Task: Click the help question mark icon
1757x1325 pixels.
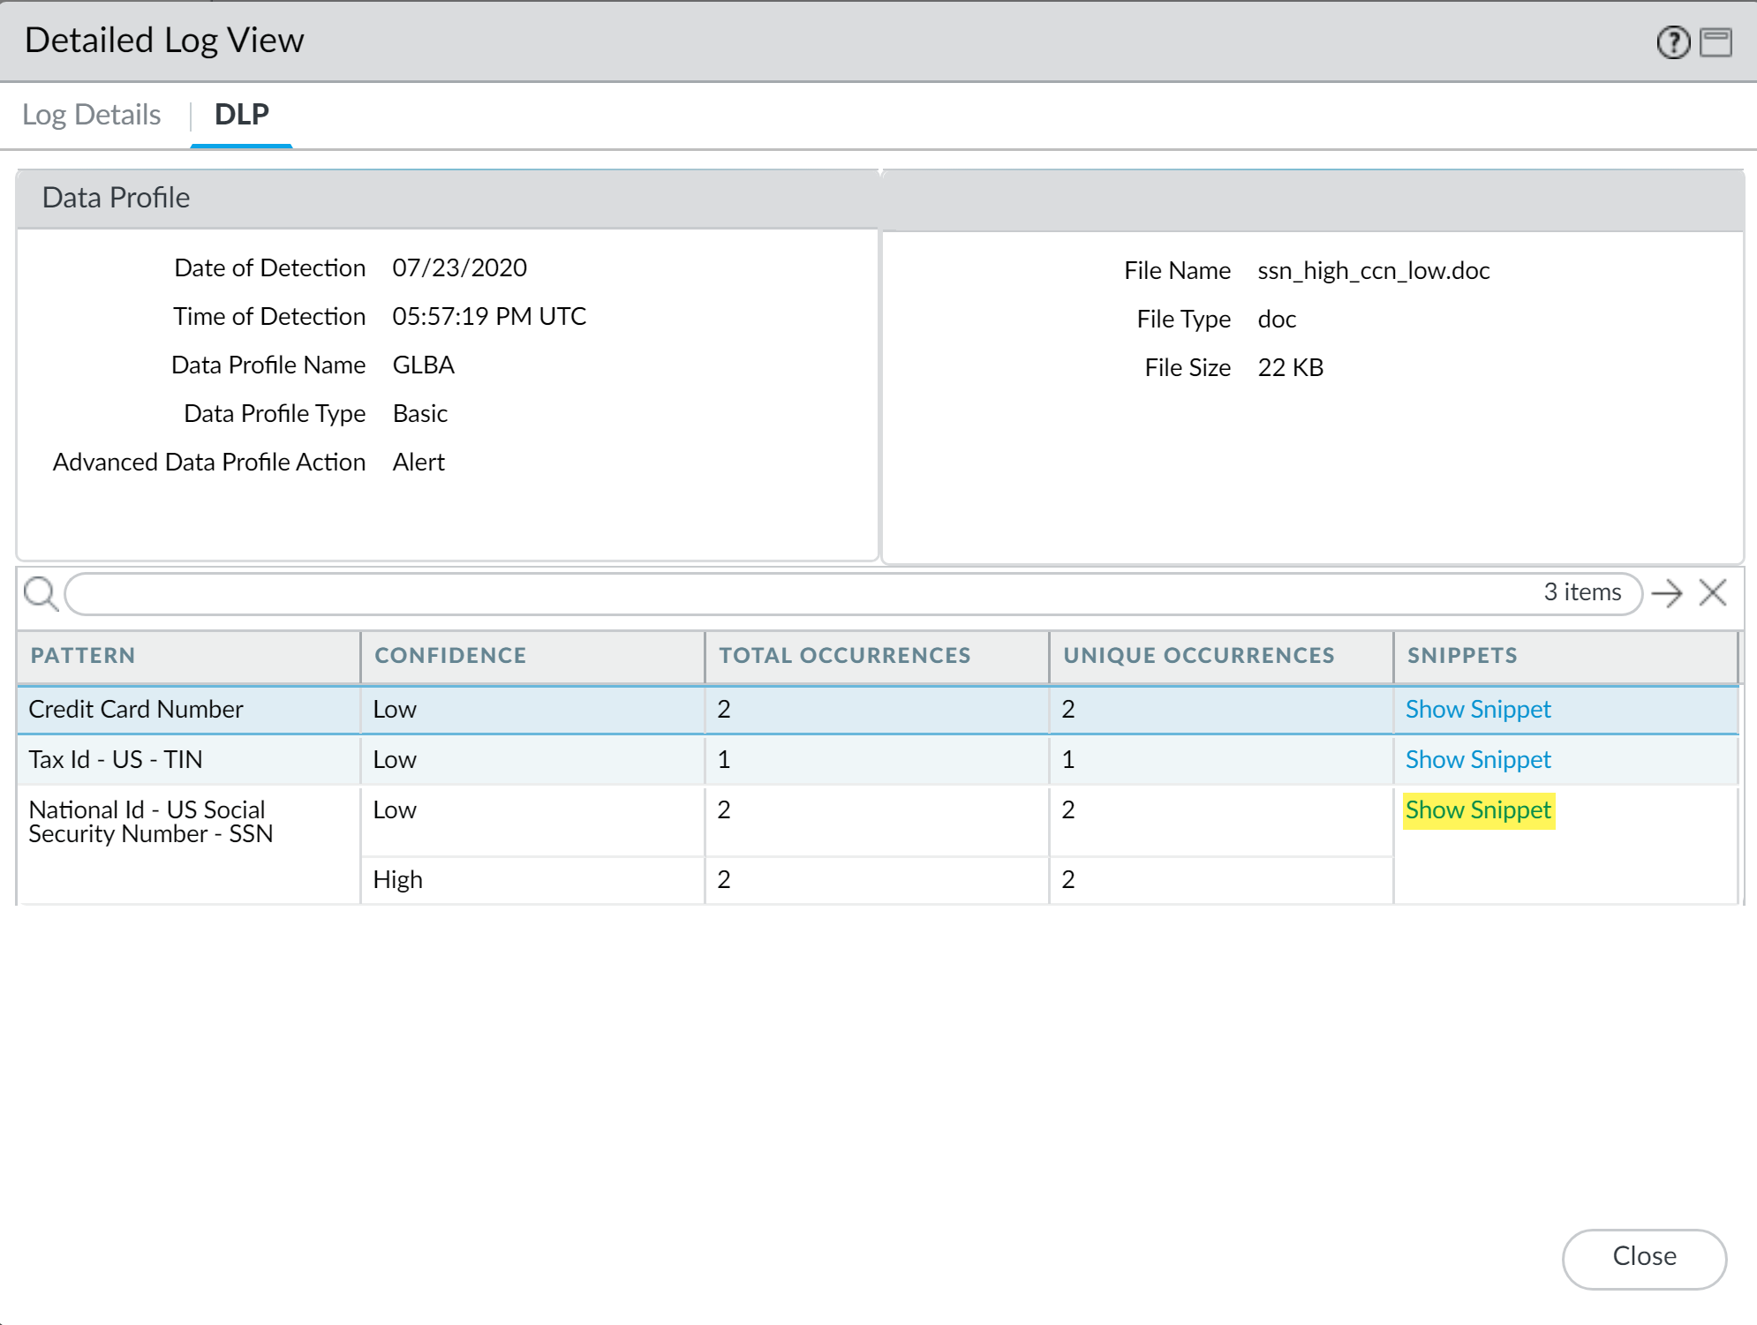Action: [1672, 42]
